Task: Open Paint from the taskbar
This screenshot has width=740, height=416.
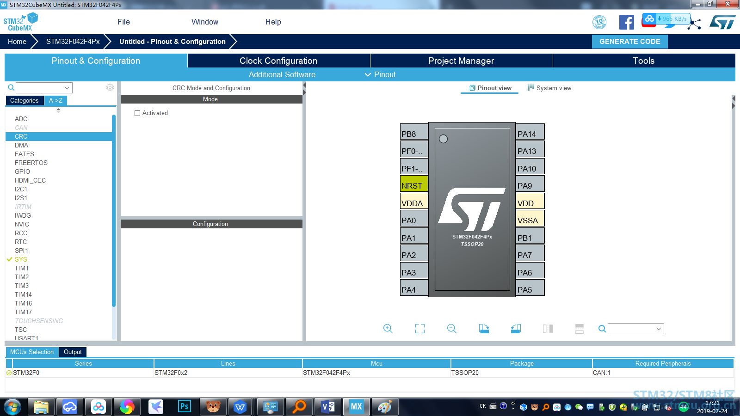Action: 385,407
